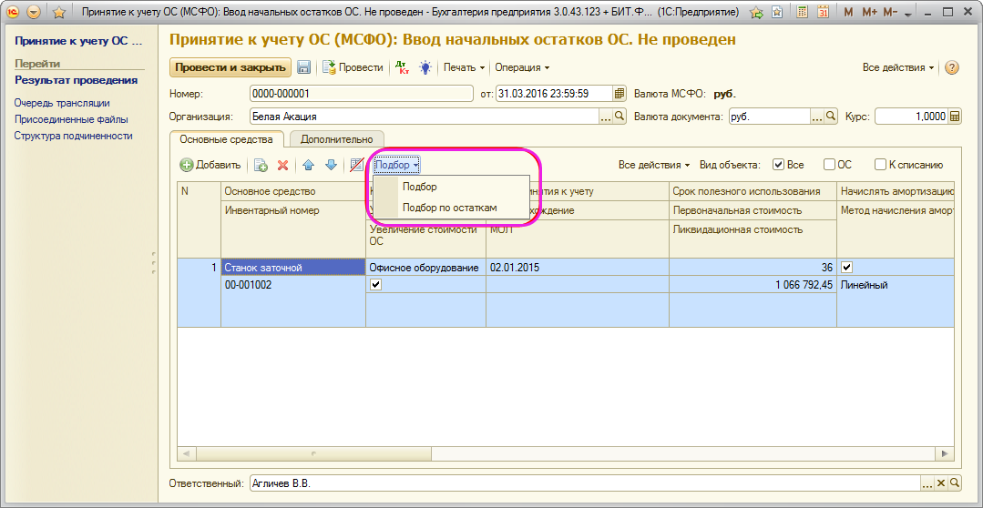Move the row up with the blue arrow
This screenshot has width=983, height=508.
click(308, 165)
